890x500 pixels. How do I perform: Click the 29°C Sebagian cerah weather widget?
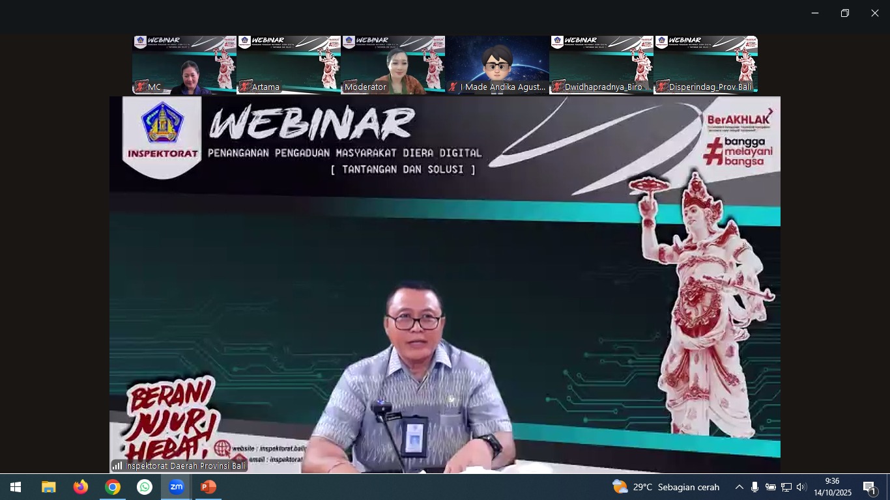pyautogui.click(x=666, y=487)
